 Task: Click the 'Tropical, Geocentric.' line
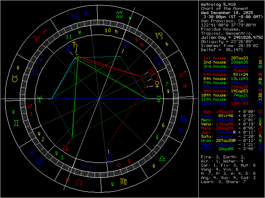point(227,33)
